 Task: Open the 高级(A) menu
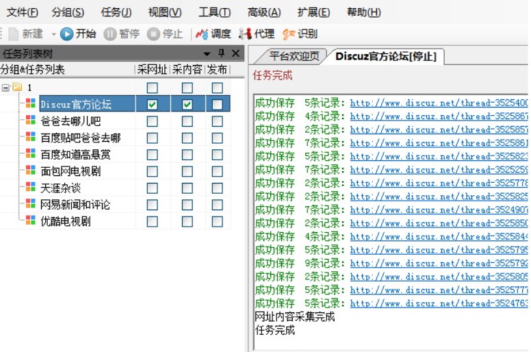point(264,12)
